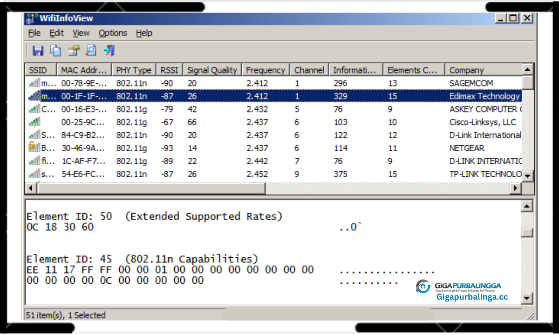Click the Element ID: 45 line
Image resolution: width=559 pixels, height=335 pixels.
pyautogui.click(x=142, y=259)
